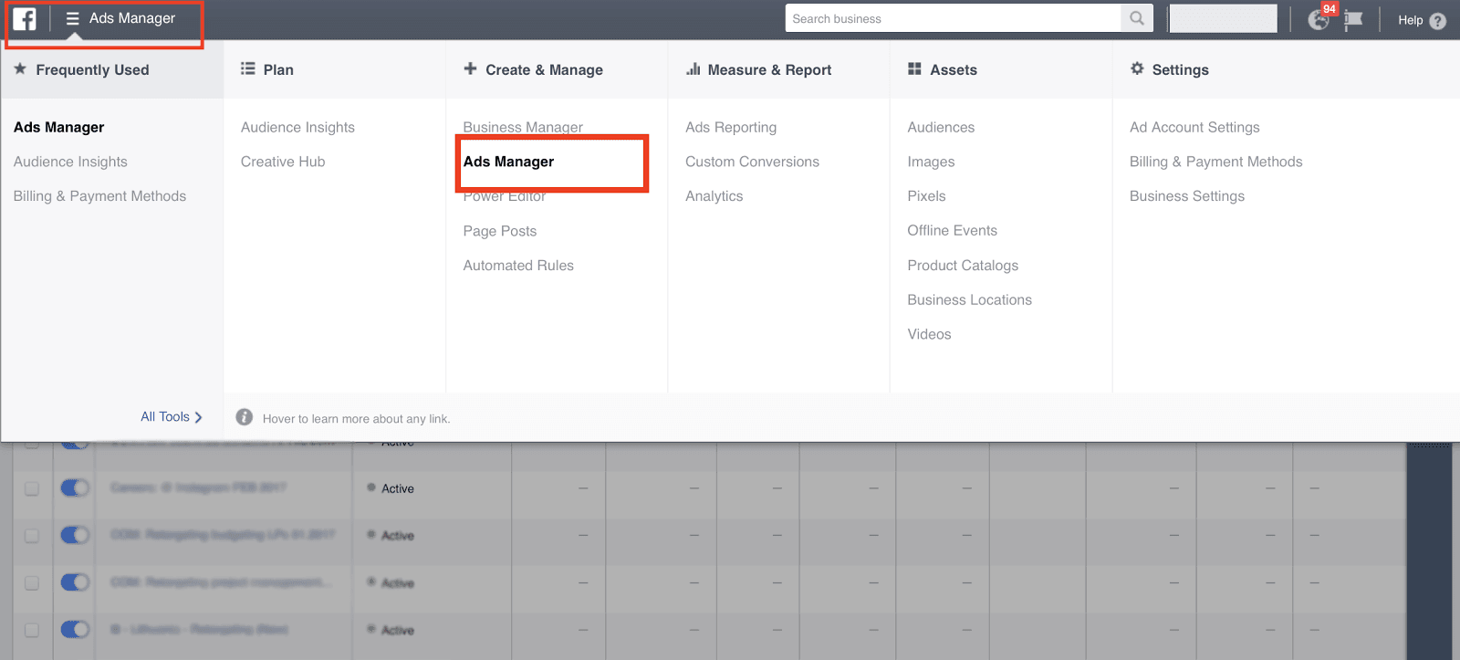Toggle the last visible campaign switch

(x=75, y=629)
